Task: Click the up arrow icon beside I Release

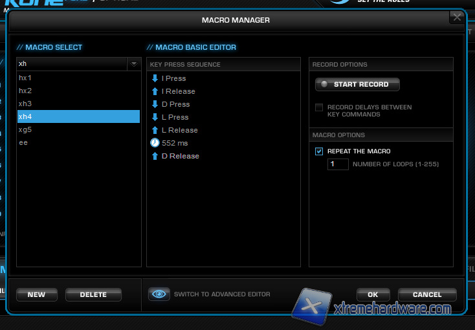Action: (155, 91)
